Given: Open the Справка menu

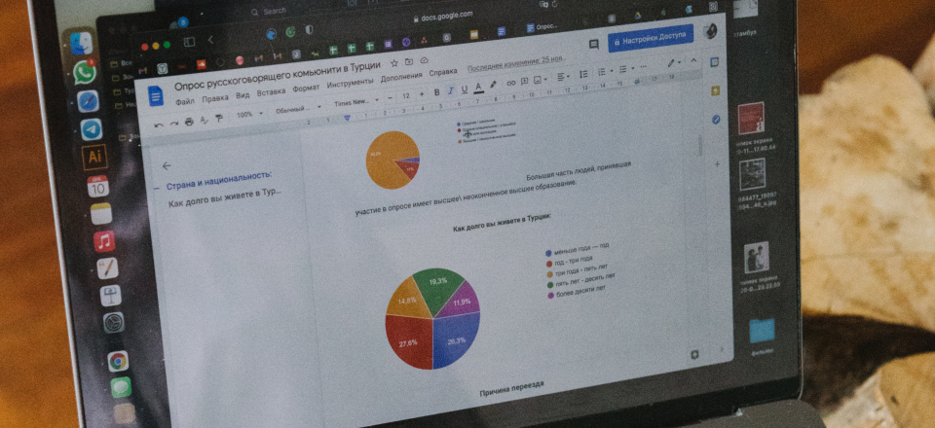Looking at the screenshot, I should pyautogui.click(x=443, y=73).
